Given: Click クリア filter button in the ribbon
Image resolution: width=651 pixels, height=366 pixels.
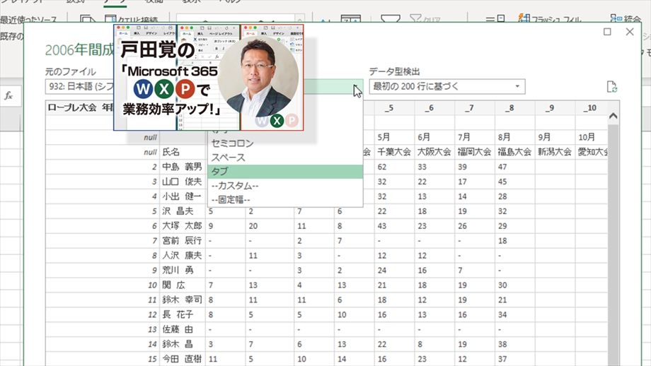Looking at the screenshot, I should (x=425, y=18).
